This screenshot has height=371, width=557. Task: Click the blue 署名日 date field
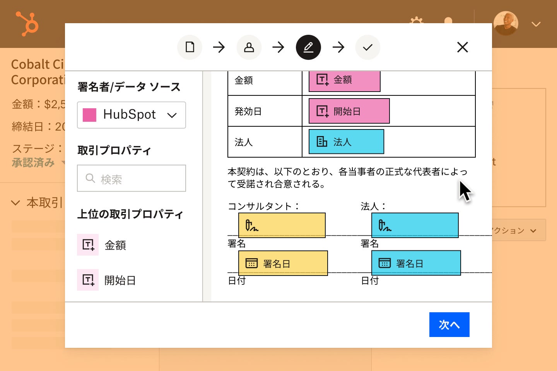[416, 263]
